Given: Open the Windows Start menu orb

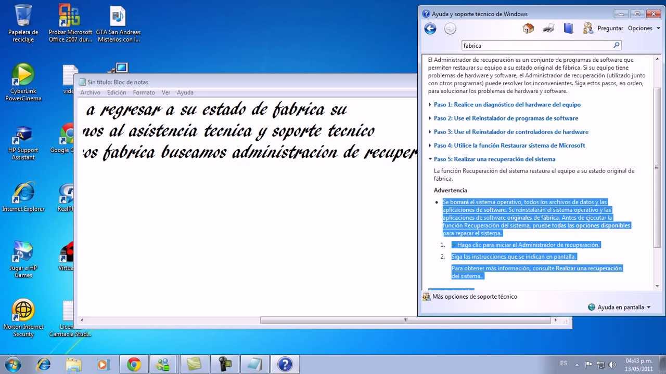Looking at the screenshot, I should click(14, 364).
